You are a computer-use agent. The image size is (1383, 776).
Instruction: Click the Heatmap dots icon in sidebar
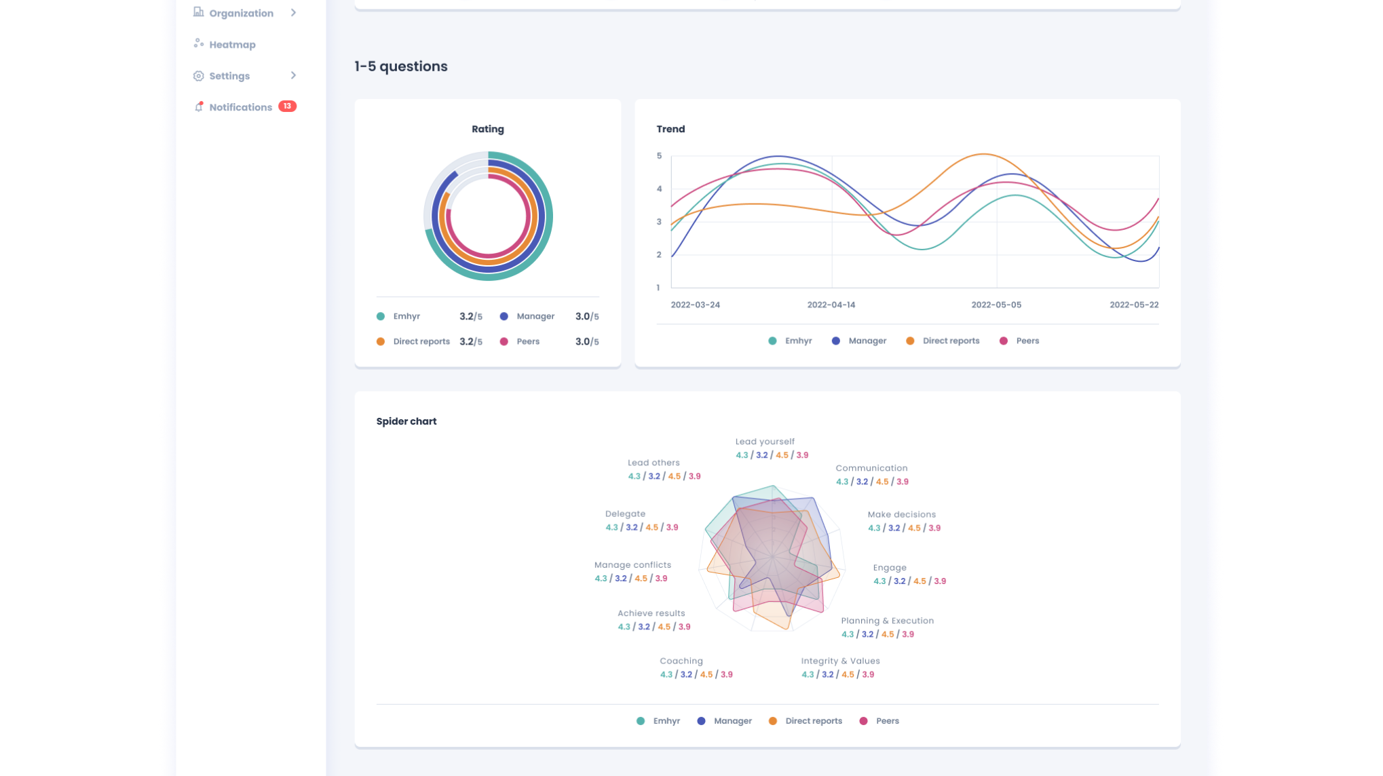[198, 43]
